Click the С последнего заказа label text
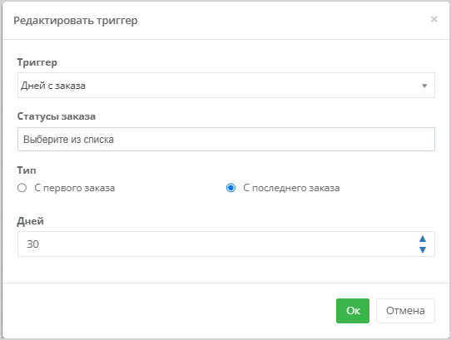The image size is (451, 340). 291,188
